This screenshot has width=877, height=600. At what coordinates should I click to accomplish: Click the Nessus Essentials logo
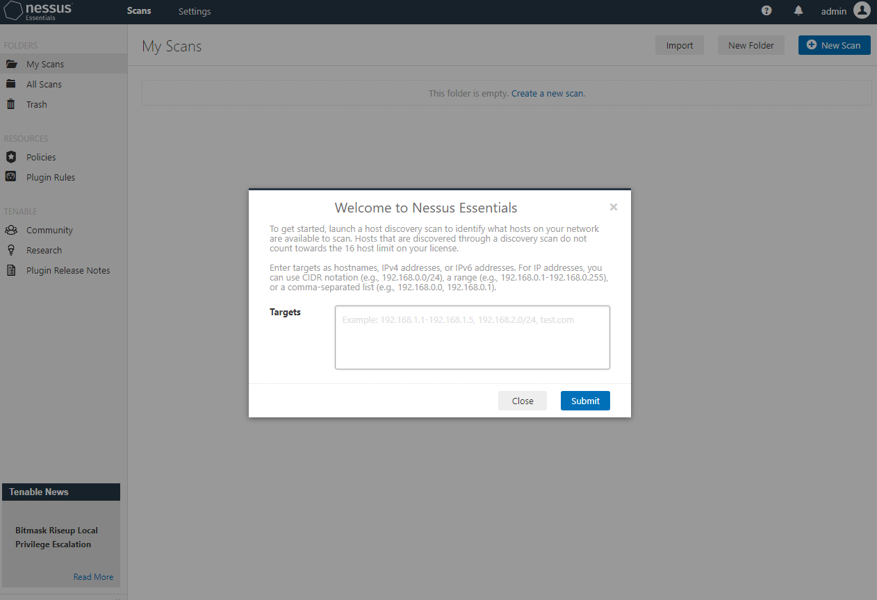(38, 11)
